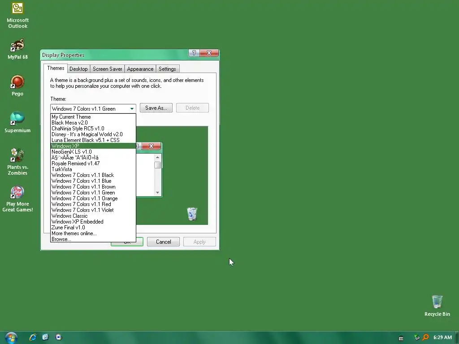Choose Royale Remixed v1.47 theme
The width and height of the screenshot is (459, 344).
pyautogui.click(x=93, y=163)
